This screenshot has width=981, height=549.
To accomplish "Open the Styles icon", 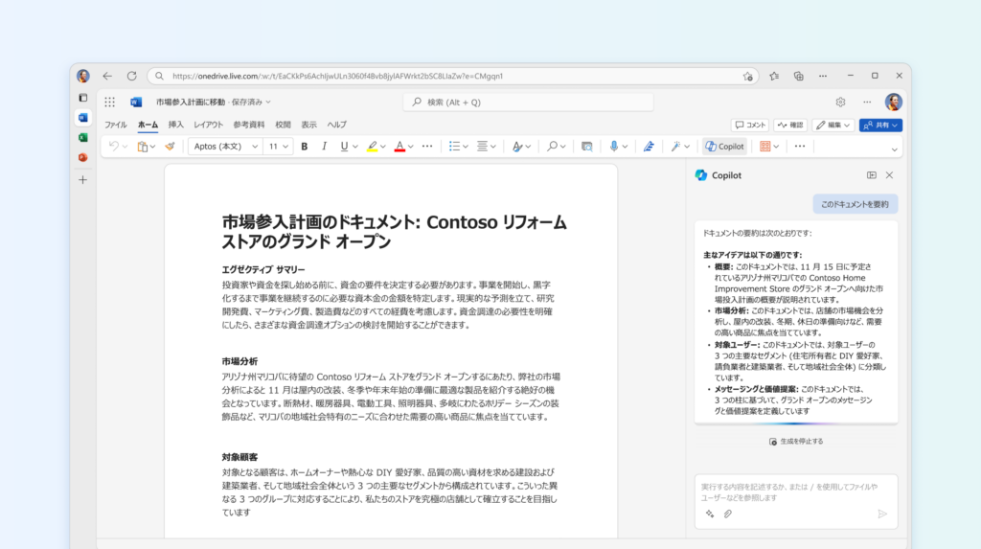I will pyautogui.click(x=516, y=147).
